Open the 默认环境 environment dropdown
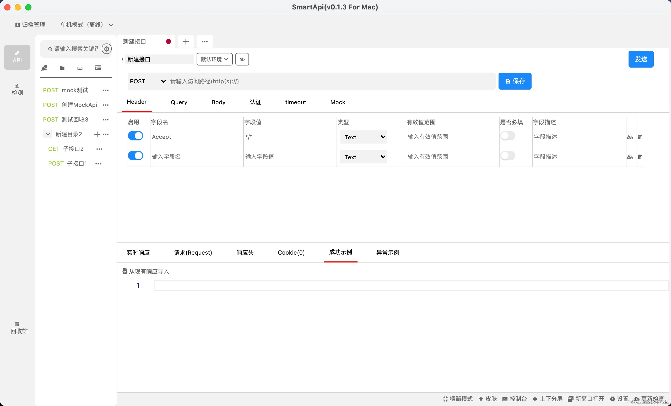 [214, 59]
